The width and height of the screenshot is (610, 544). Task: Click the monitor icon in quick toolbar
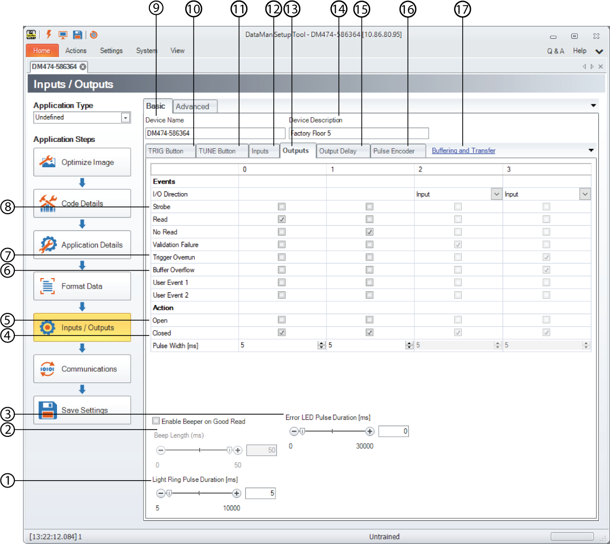pos(63,35)
